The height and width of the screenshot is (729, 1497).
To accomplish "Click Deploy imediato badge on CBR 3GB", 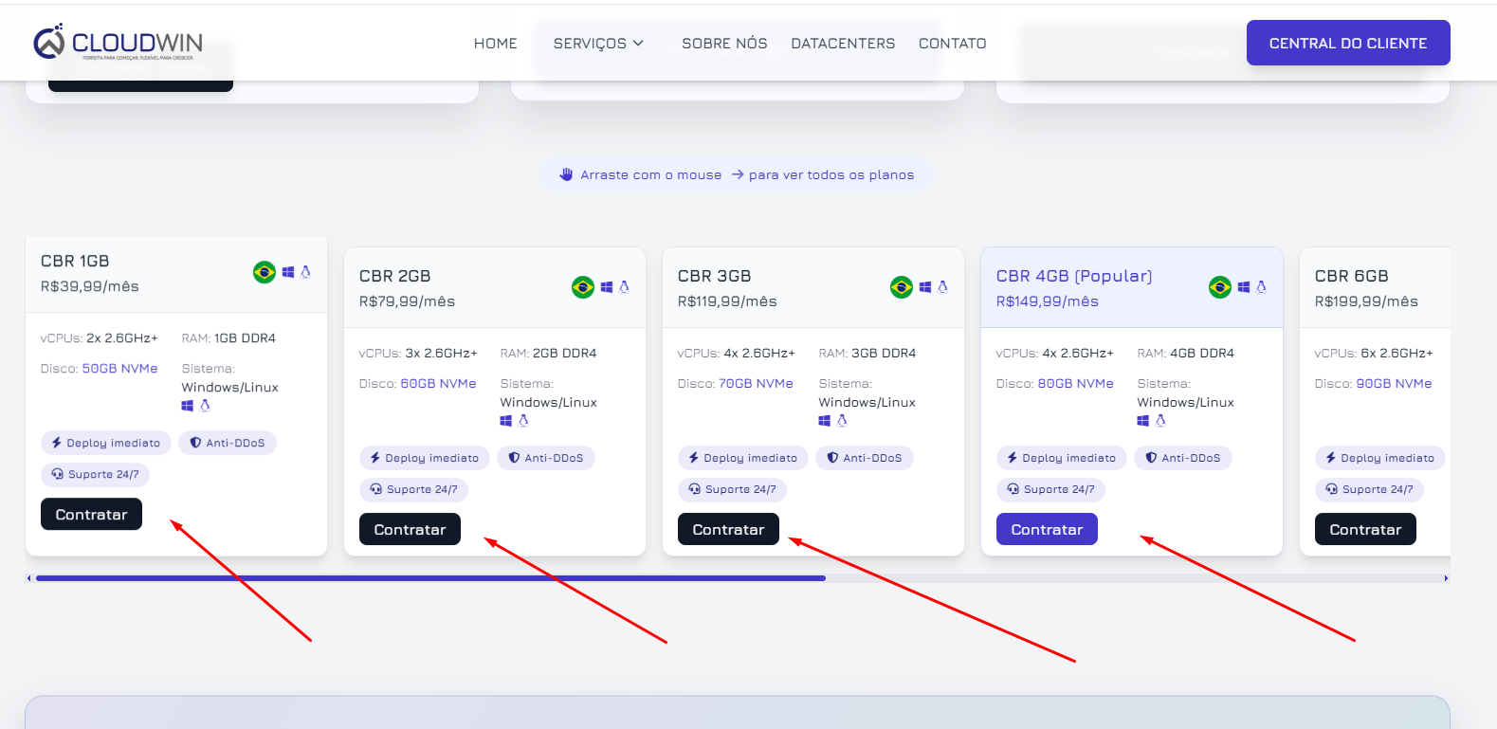I will pos(743,458).
